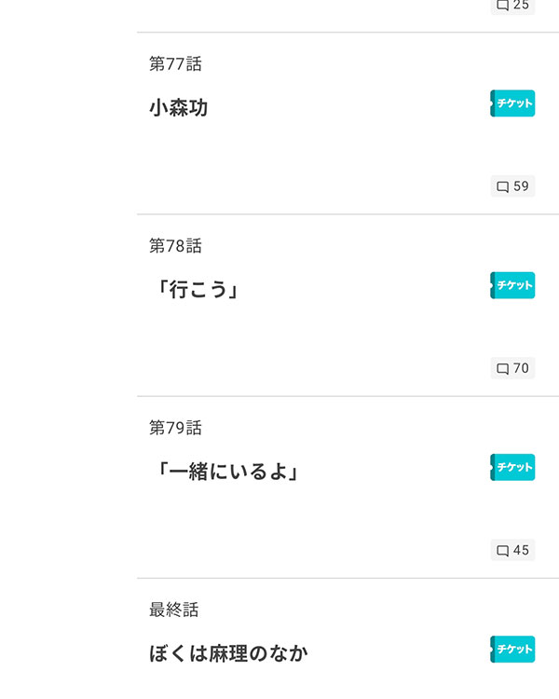Click the speech bubble icon beside 59
The height and width of the screenshot is (699, 559).
[x=503, y=186]
